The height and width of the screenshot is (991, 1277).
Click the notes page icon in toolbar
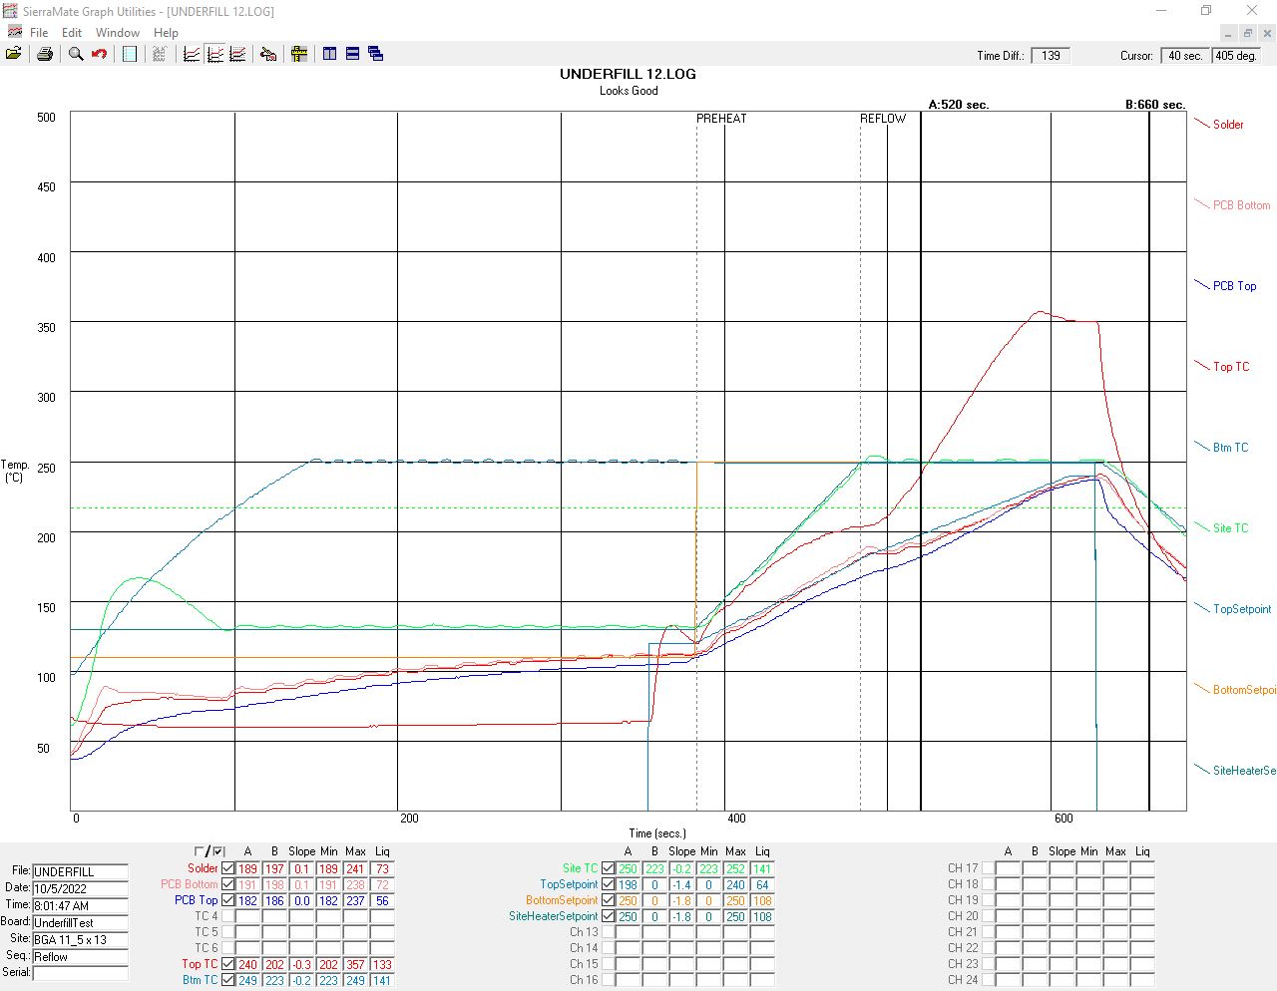130,54
